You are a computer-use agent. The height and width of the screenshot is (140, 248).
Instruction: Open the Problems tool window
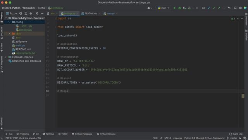[22, 134]
